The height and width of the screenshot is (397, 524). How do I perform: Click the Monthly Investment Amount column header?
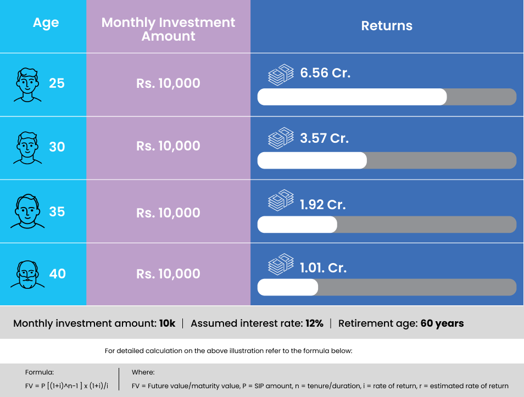(168, 30)
